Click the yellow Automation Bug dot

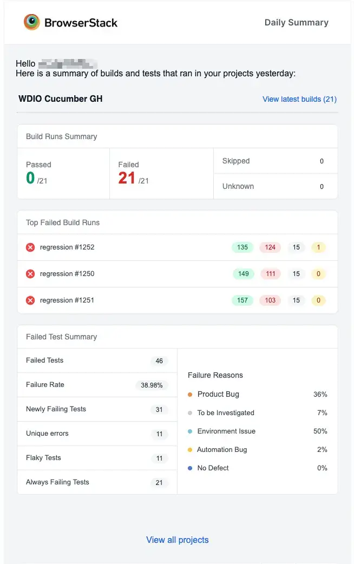coord(190,450)
